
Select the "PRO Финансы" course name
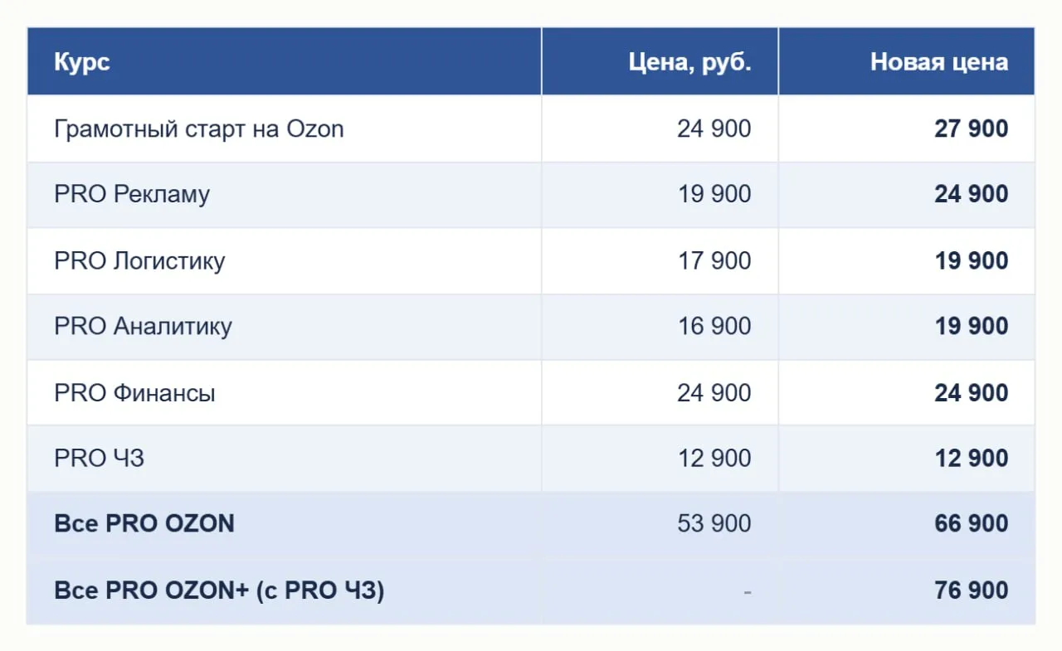[134, 392]
